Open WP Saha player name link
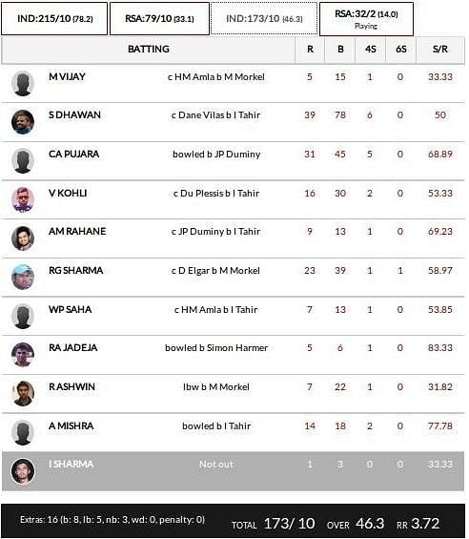The width and height of the screenshot is (469, 539). pos(71,309)
